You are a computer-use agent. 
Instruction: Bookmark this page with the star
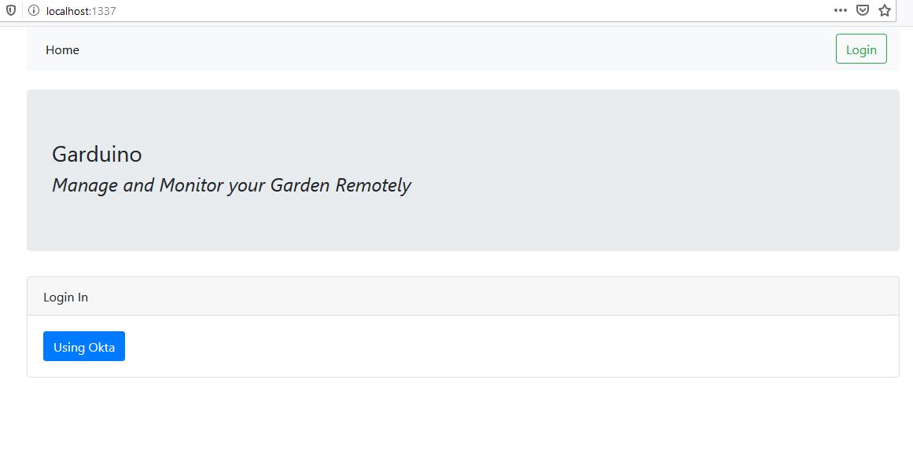[885, 11]
